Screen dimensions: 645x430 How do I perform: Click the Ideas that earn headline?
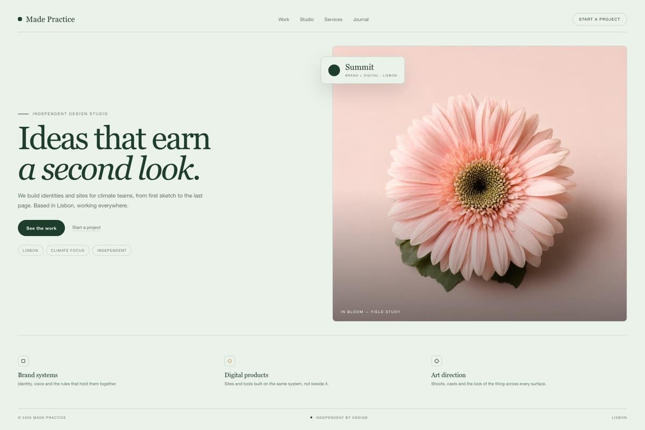[114, 138]
